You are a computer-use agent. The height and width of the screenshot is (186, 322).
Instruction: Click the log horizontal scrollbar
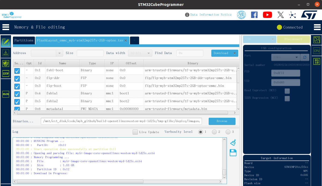[80, 182]
